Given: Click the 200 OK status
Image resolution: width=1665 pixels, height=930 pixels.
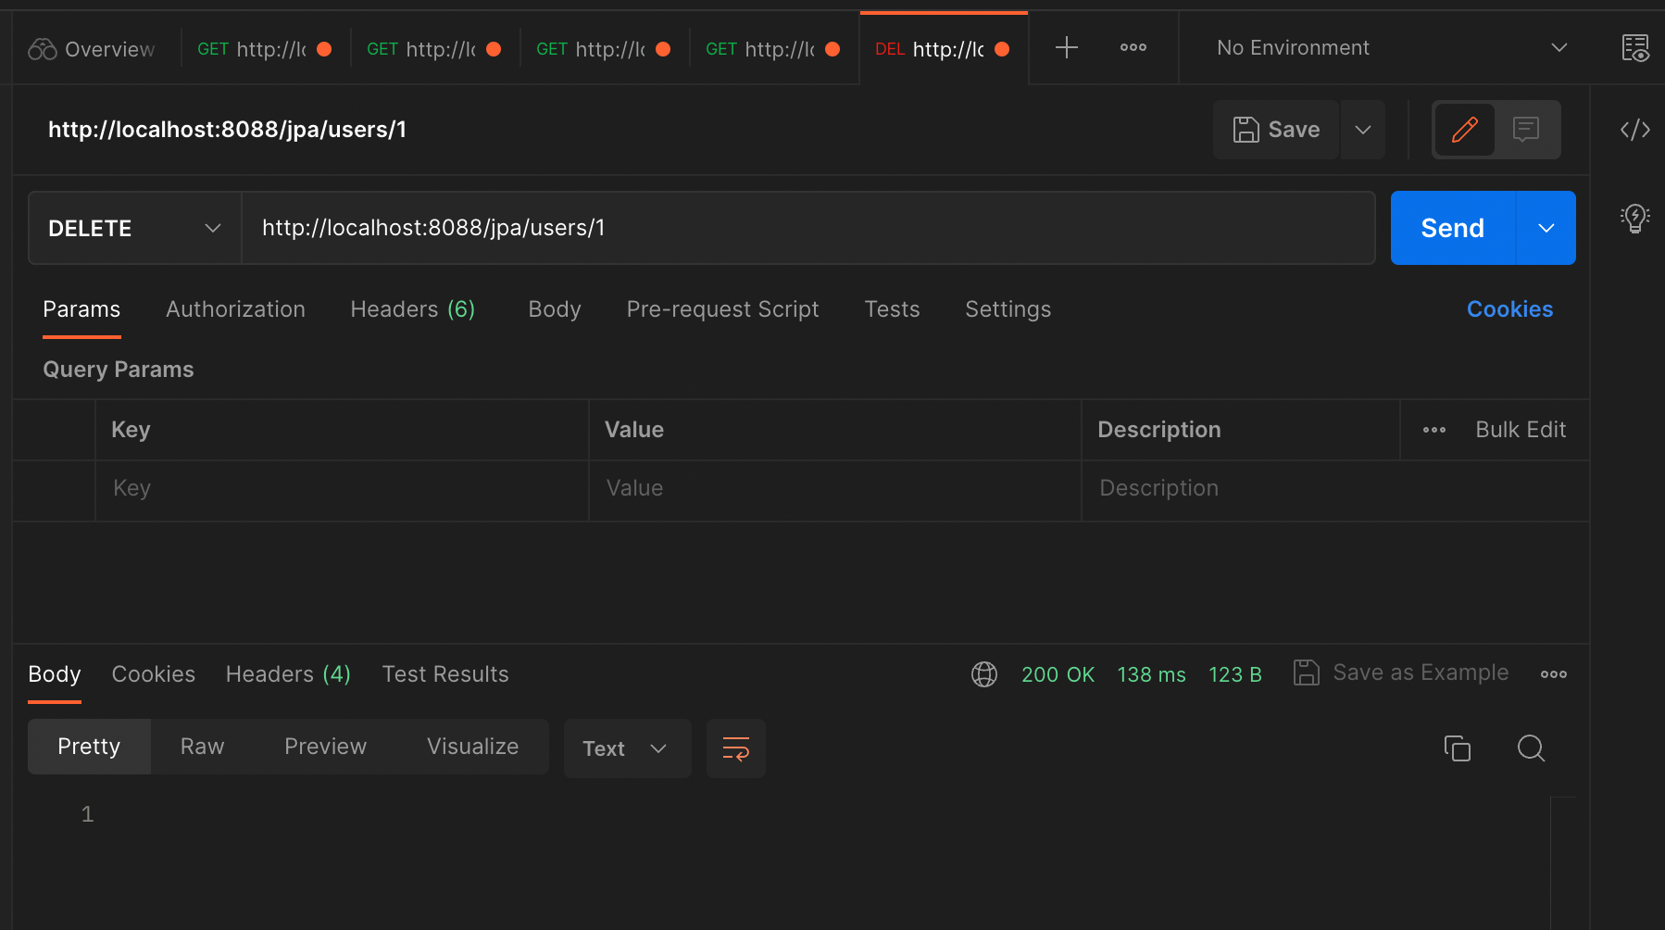Looking at the screenshot, I should (1058, 674).
